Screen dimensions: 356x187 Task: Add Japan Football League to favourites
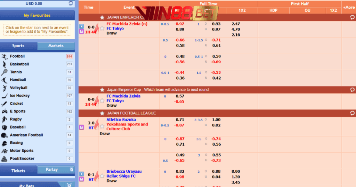pyautogui.click(x=102, y=113)
